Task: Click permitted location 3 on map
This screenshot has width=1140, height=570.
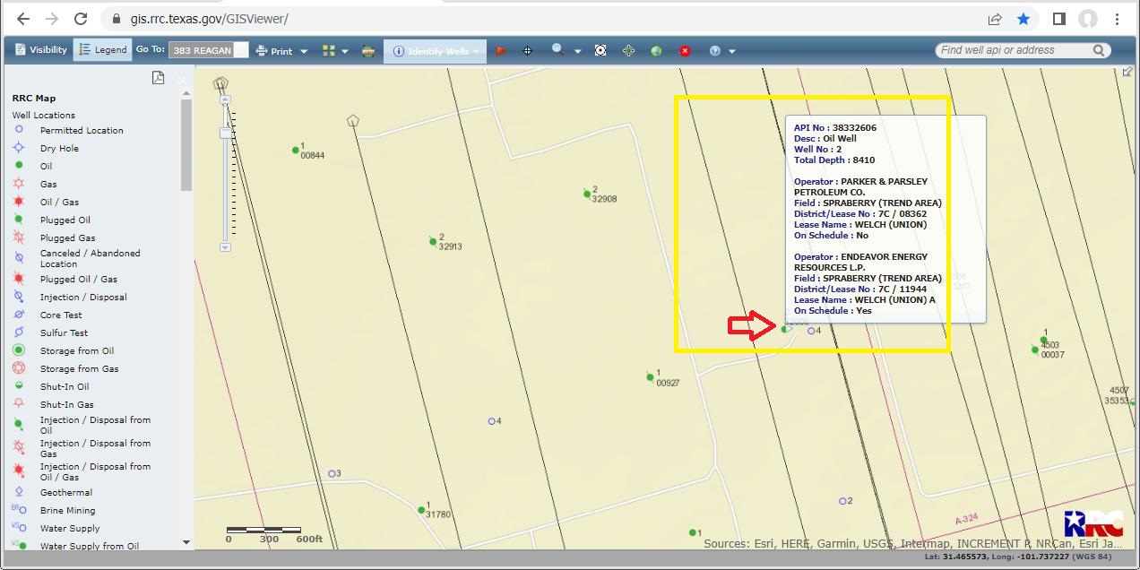Action: pos(332,473)
